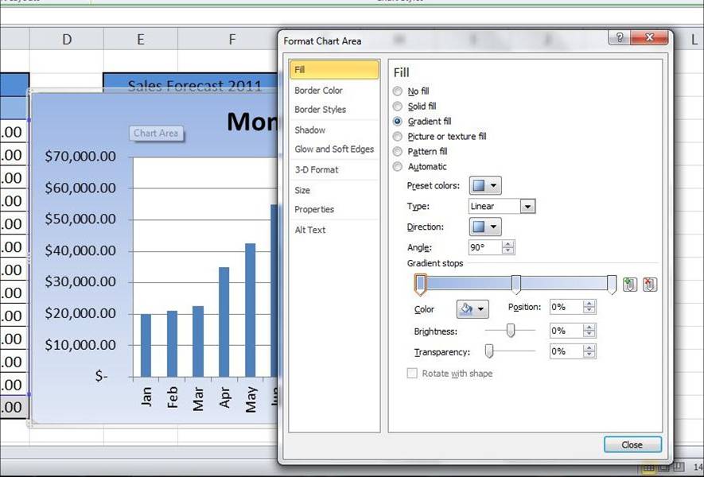Click the Brightness slider thumb
Screen dimensions: 704x477
point(511,331)
